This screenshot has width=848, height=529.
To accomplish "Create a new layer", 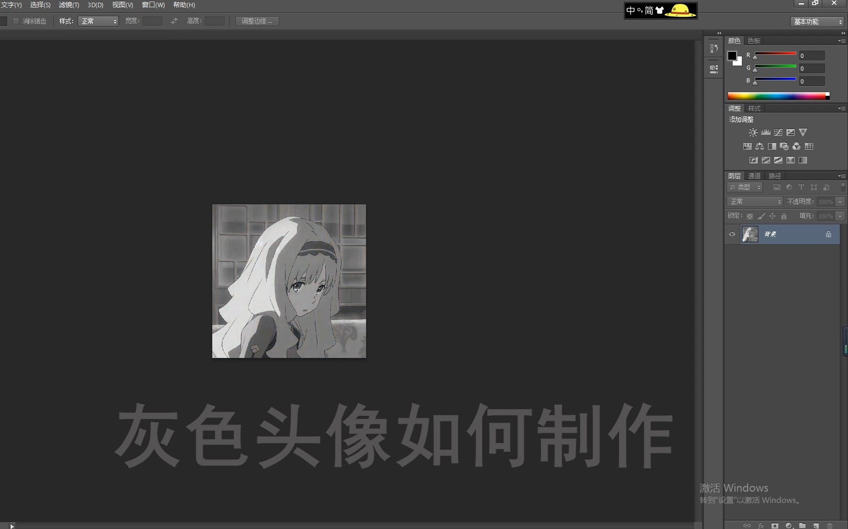I will point(816,525).
